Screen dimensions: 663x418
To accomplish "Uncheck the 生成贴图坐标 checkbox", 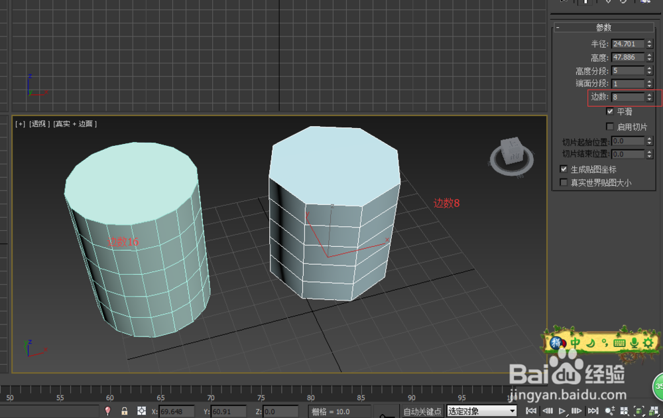I will click(x=564, y=169).
